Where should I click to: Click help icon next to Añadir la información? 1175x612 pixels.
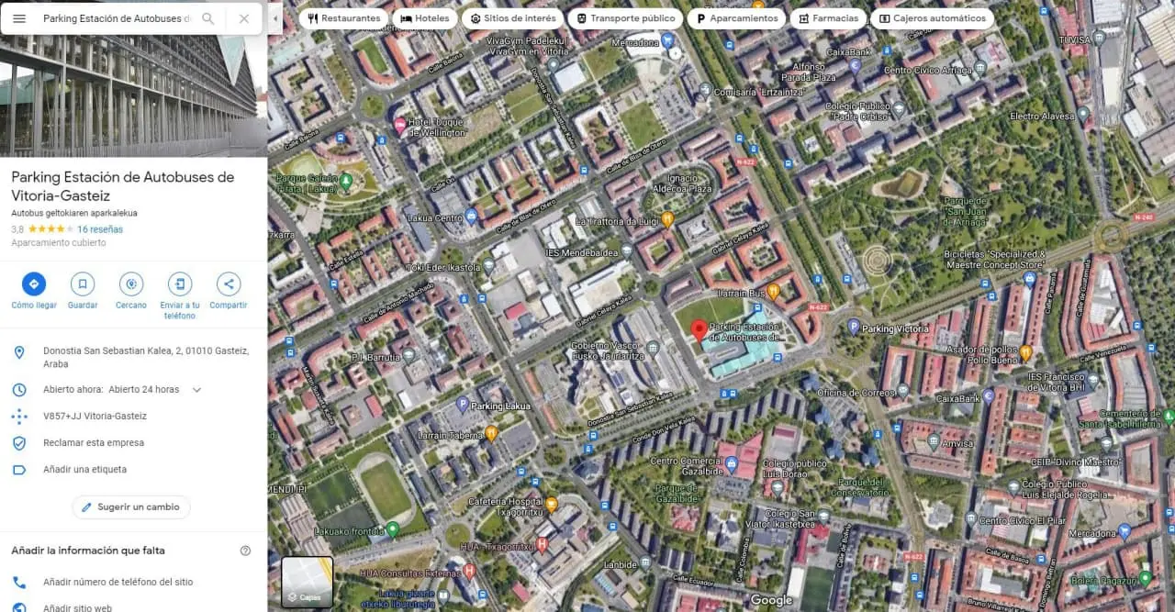click(x=245, y=551)
